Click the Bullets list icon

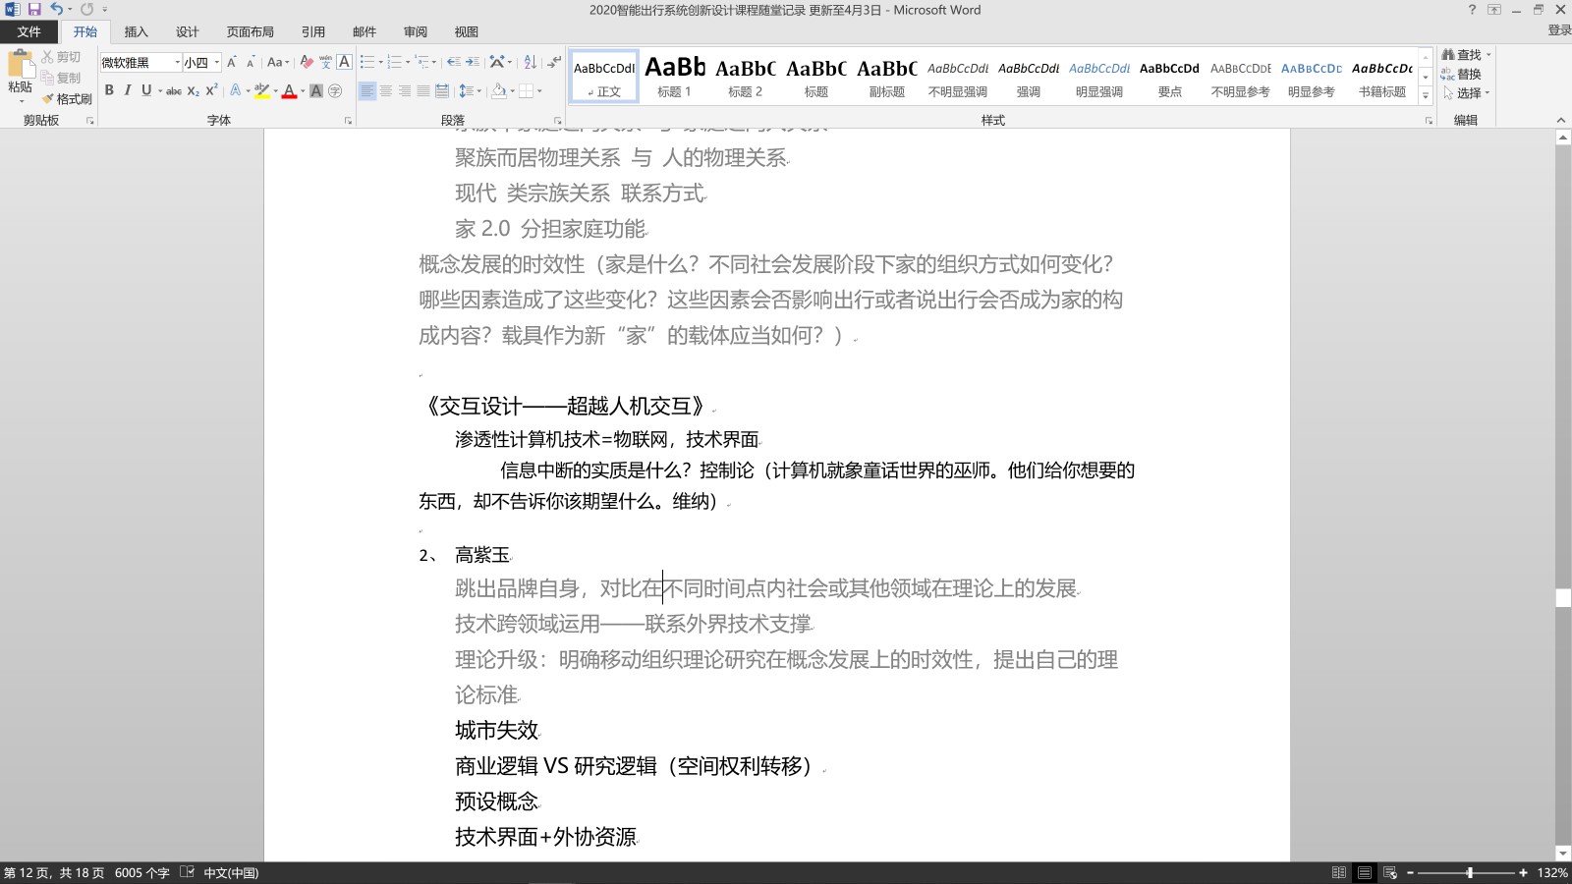(x=366, y=62)
